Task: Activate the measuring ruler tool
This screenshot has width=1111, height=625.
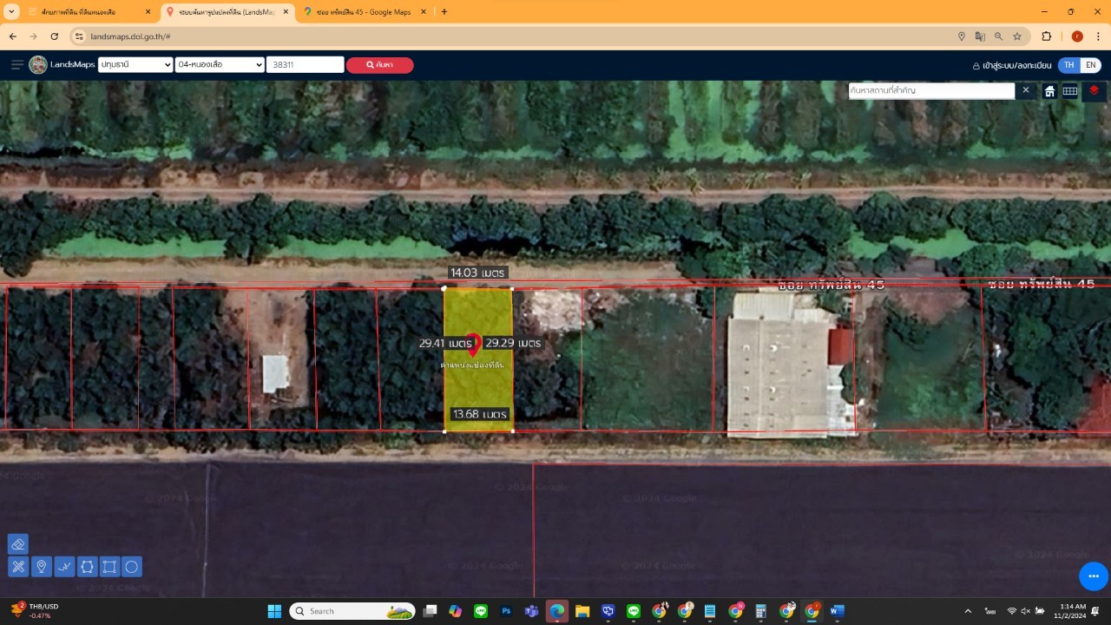Action: pos(18,567)
